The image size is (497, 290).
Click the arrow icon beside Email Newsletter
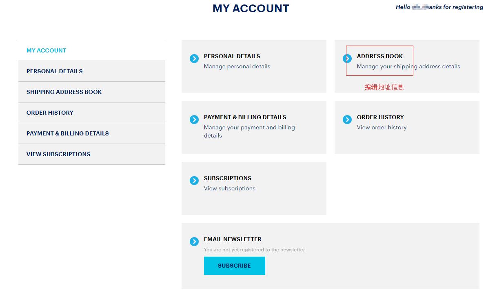pyautogui.click(x=194, y=242)
